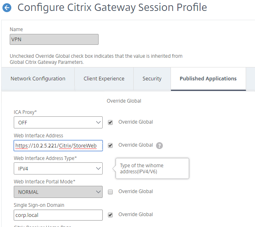Uncheck Override Global for Single Sign-on Domain
The height and width of the screenshot is (227, 255).
pyautogui.click(x=110, y=215)
